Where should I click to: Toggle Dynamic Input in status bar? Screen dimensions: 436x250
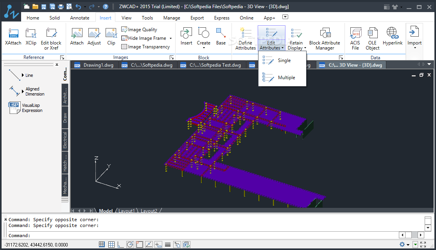point(158,245)
